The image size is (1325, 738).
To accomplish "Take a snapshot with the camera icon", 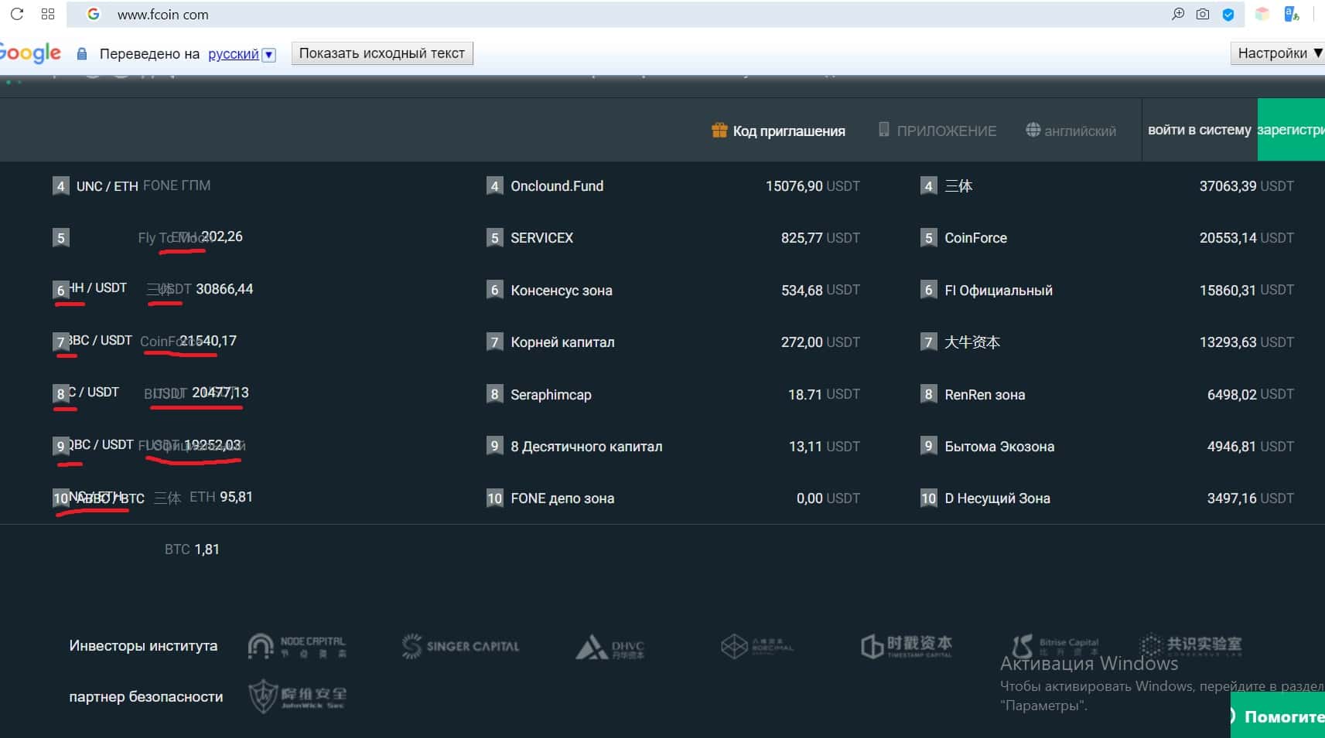I will pyautogui.click(x=1203, y=14).
